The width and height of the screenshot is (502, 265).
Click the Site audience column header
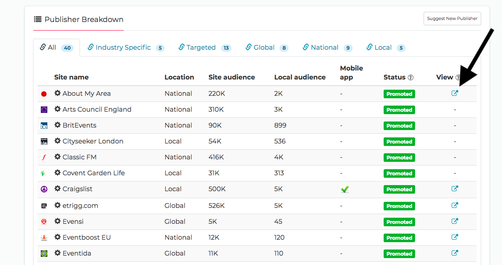[x=232, y=77]
